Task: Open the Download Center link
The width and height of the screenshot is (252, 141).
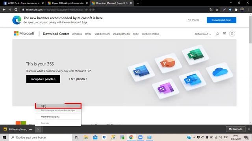Action: tap(56, 34)
